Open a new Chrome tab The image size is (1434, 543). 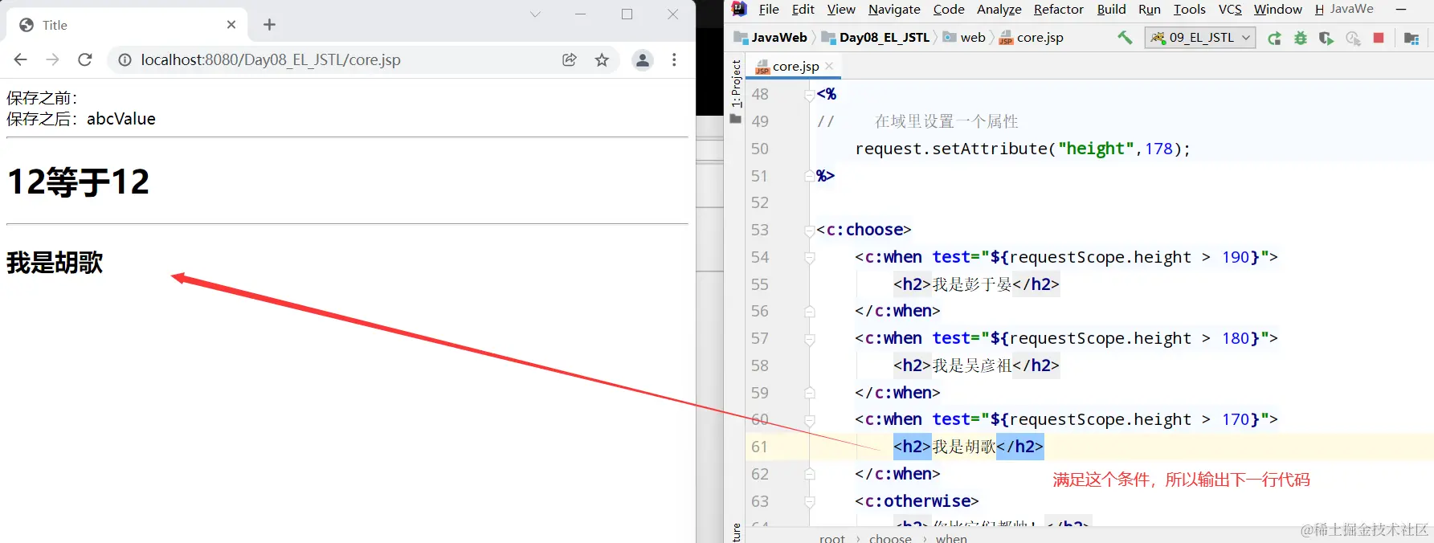coord(269,25)
